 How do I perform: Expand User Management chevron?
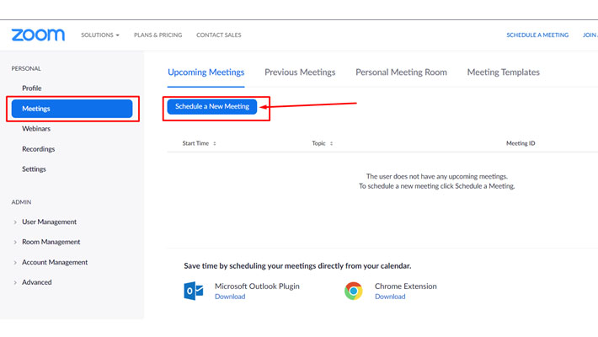pyautogui.click(x=15, y=222)
